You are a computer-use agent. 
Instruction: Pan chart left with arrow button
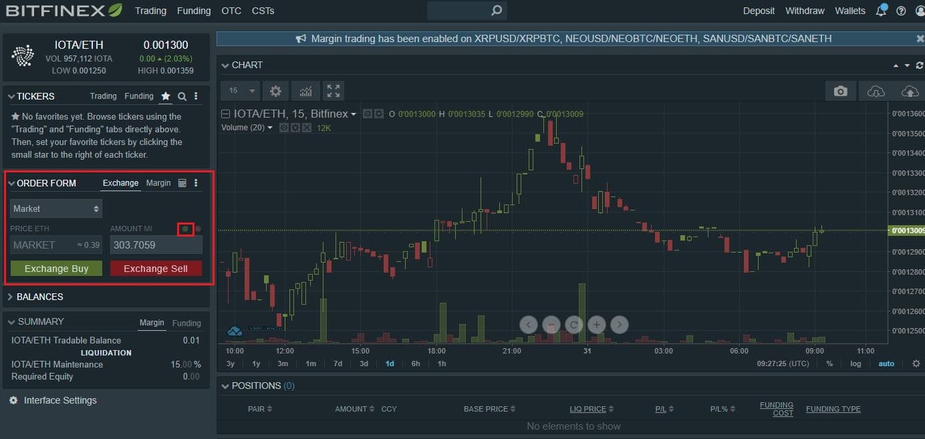tap(528, 325)
